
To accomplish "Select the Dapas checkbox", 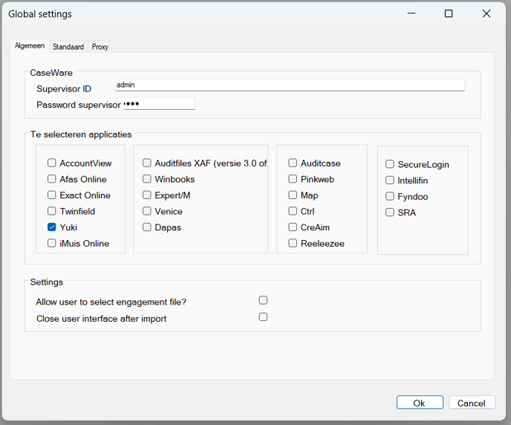I will pyautogui.click(x=147, y=227).
